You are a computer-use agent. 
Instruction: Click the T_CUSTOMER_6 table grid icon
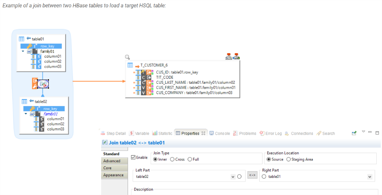tap(130, 65)
